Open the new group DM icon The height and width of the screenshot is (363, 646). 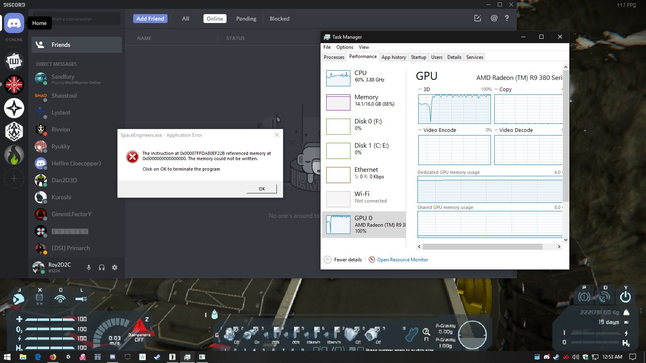point(477,18)
